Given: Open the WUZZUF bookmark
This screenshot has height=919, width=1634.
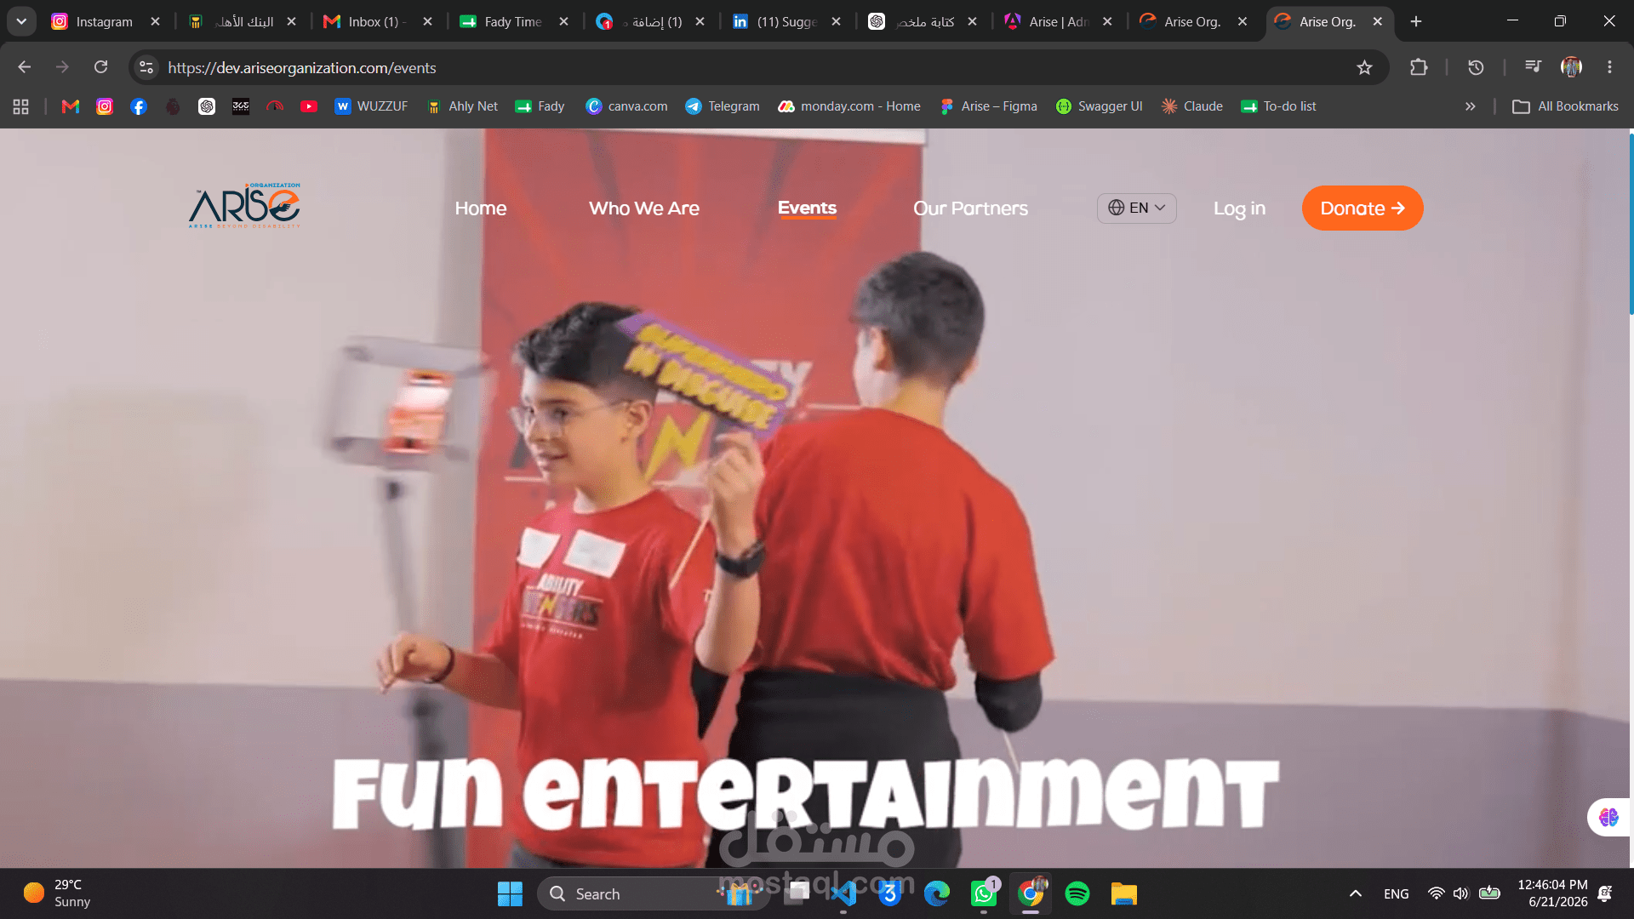Looking at the screenshot, I should 371,106.
